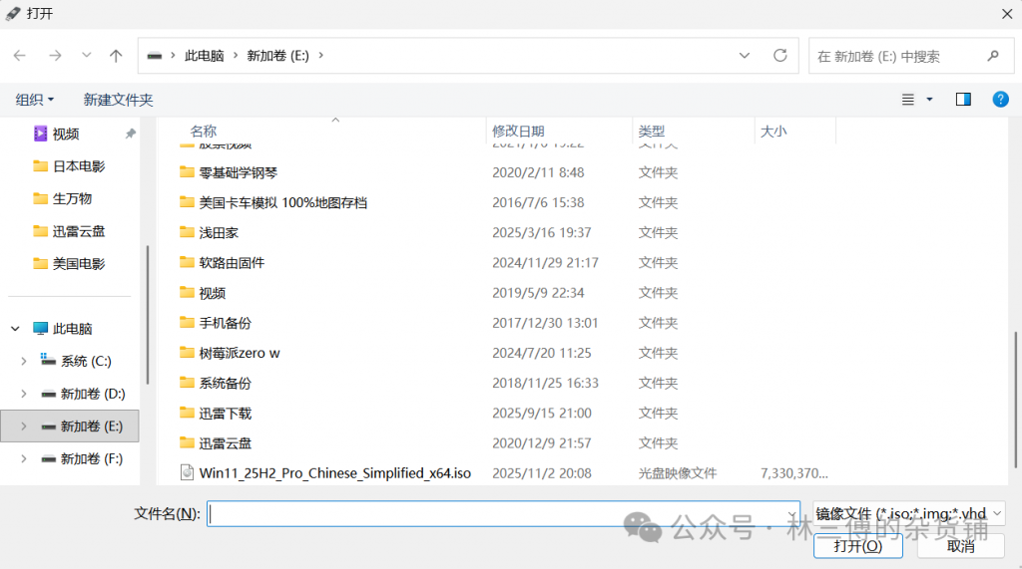Open 生万物 folder in sidebar
Viewport: 1022px width, 569px height.
[63, 198]
